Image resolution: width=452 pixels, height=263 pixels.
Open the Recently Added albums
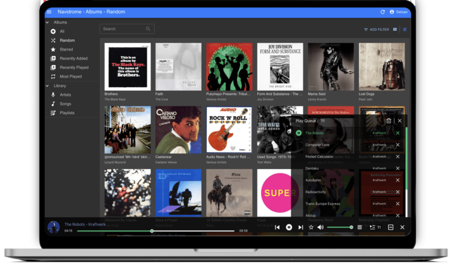tap(73, 59)
